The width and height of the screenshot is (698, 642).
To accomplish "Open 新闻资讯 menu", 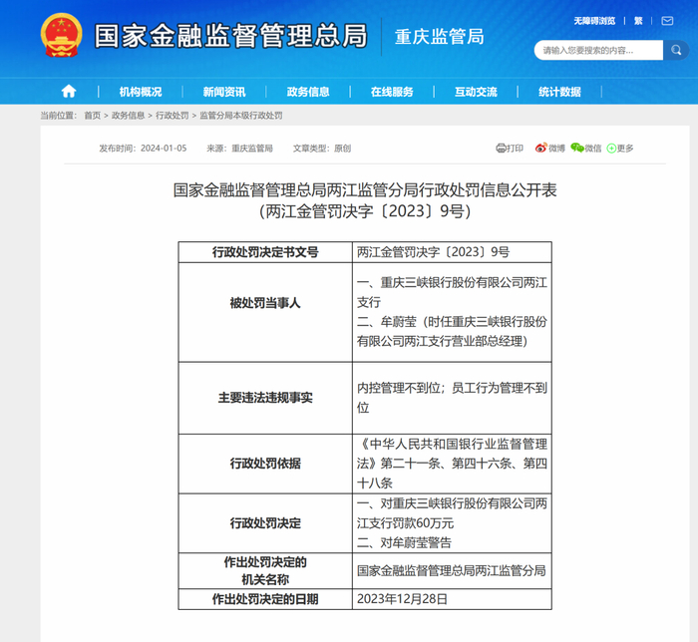I will [x=224, y=92].
